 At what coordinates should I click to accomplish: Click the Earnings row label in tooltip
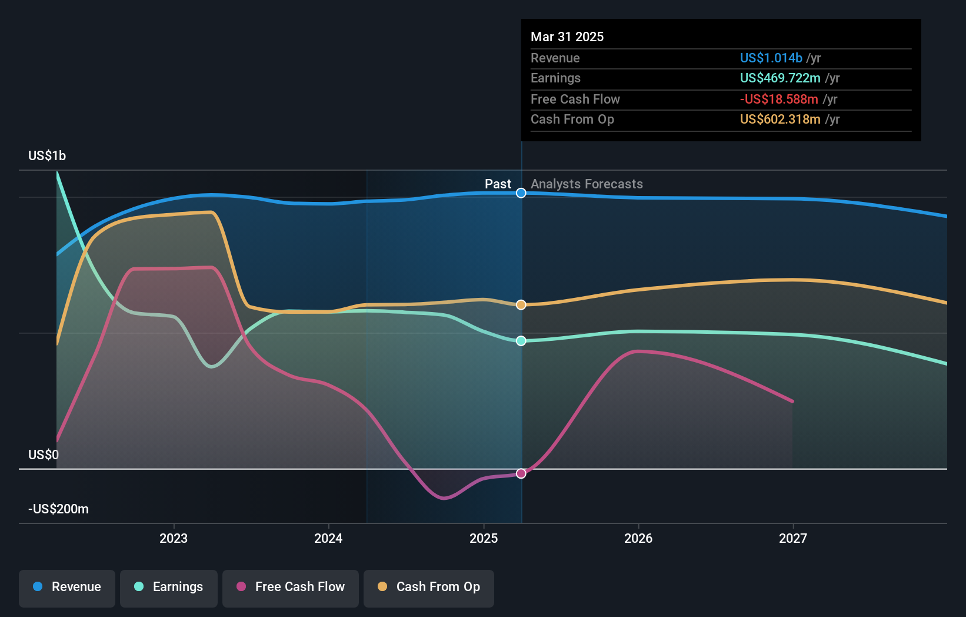(555, 78)
